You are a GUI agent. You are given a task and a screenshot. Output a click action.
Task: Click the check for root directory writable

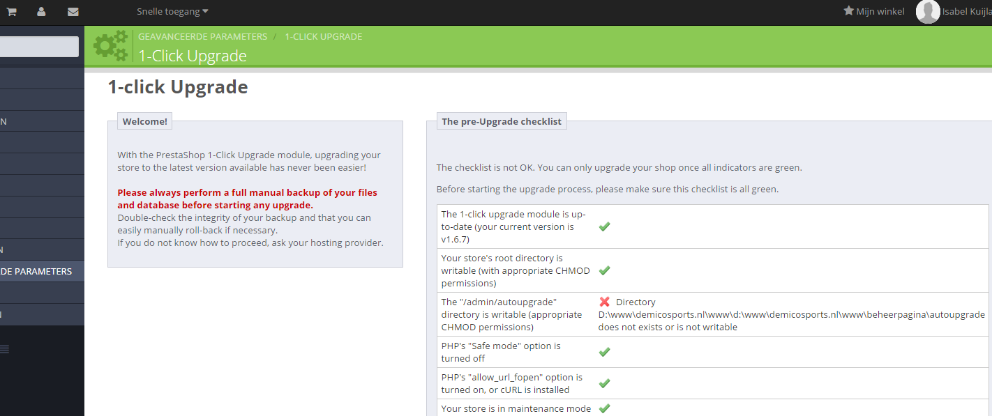click(x=605, y=270)
